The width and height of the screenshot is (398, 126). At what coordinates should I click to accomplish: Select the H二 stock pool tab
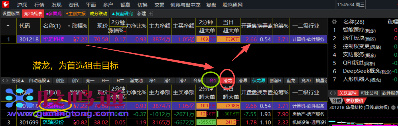click(120, 80)
